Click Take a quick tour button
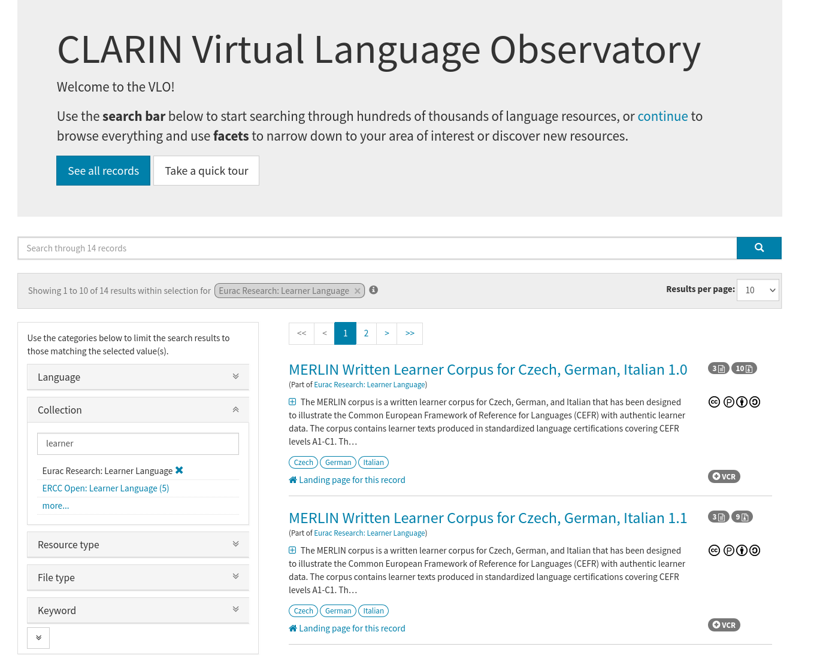829x656 pixels. coord(206,171)
